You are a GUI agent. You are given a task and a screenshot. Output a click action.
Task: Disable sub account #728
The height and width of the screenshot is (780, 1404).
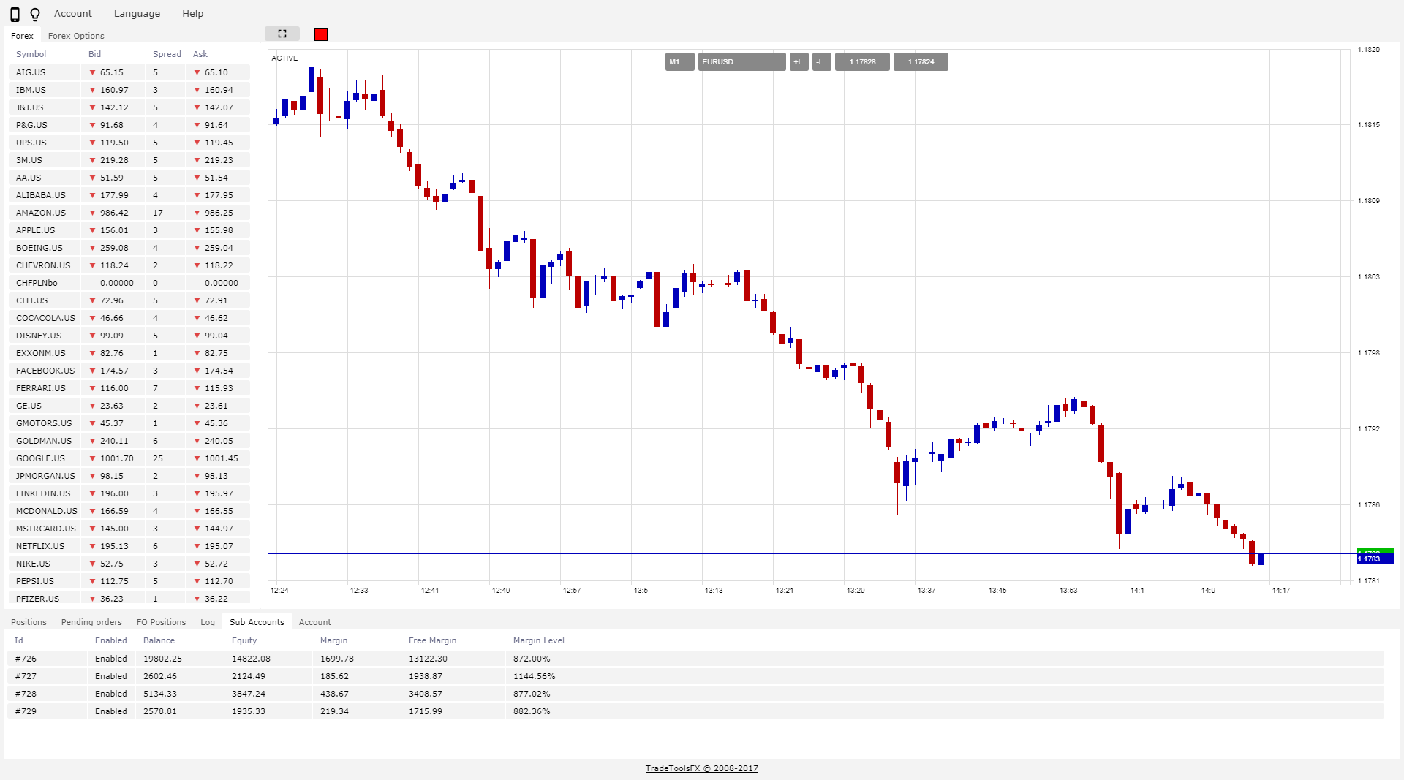click(x=110, y=694)
